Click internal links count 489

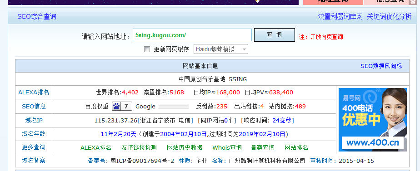[300, 106]
